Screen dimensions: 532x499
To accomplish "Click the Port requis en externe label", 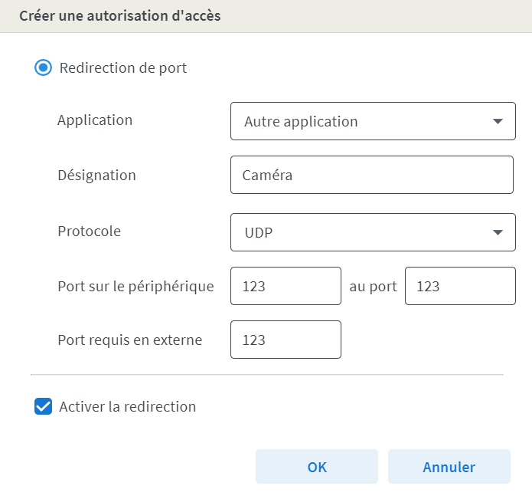I will pos(130,340).
